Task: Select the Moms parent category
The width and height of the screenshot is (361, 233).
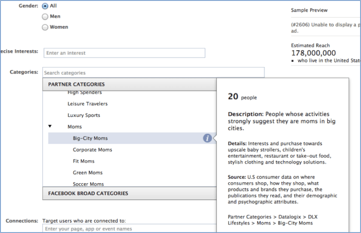Action: 74,127
